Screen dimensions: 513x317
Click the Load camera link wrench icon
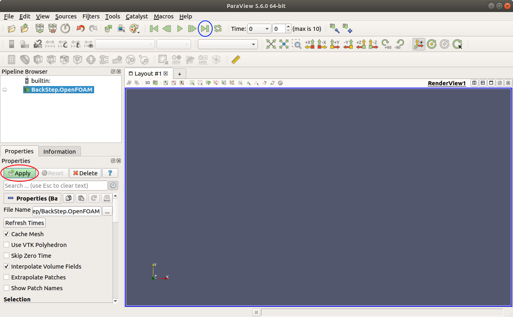pyautogui.click(x=334, y=28)
